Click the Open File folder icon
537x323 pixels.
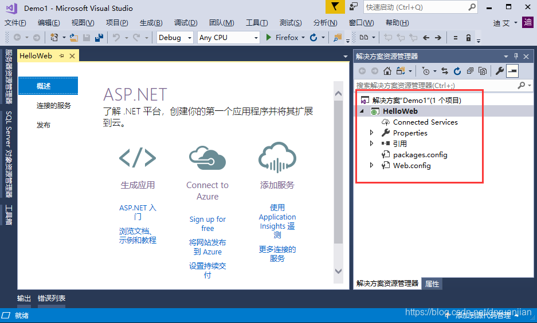click(x=73, y=38)
